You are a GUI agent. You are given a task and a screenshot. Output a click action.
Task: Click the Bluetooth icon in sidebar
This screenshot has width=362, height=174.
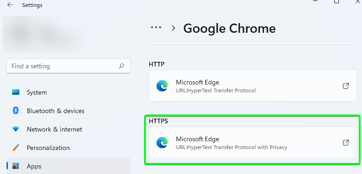tap(16, 111)
